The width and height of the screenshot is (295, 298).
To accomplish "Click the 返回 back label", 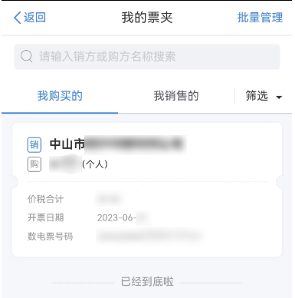I will pyautogui.click(x=34, y=18).
